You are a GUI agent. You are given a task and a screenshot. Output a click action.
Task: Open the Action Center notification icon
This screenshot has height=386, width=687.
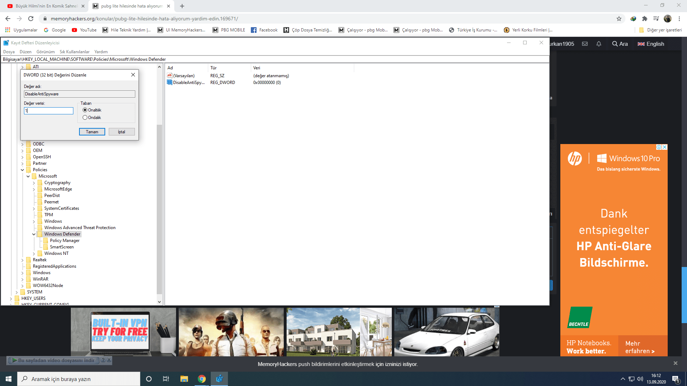[x=676, y=379]
